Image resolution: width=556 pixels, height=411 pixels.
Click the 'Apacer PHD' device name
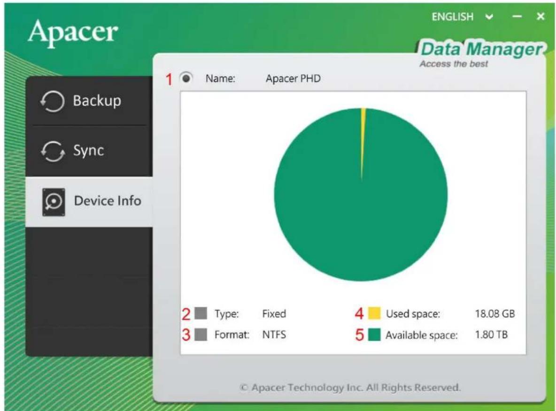click(x=293, y=78)
